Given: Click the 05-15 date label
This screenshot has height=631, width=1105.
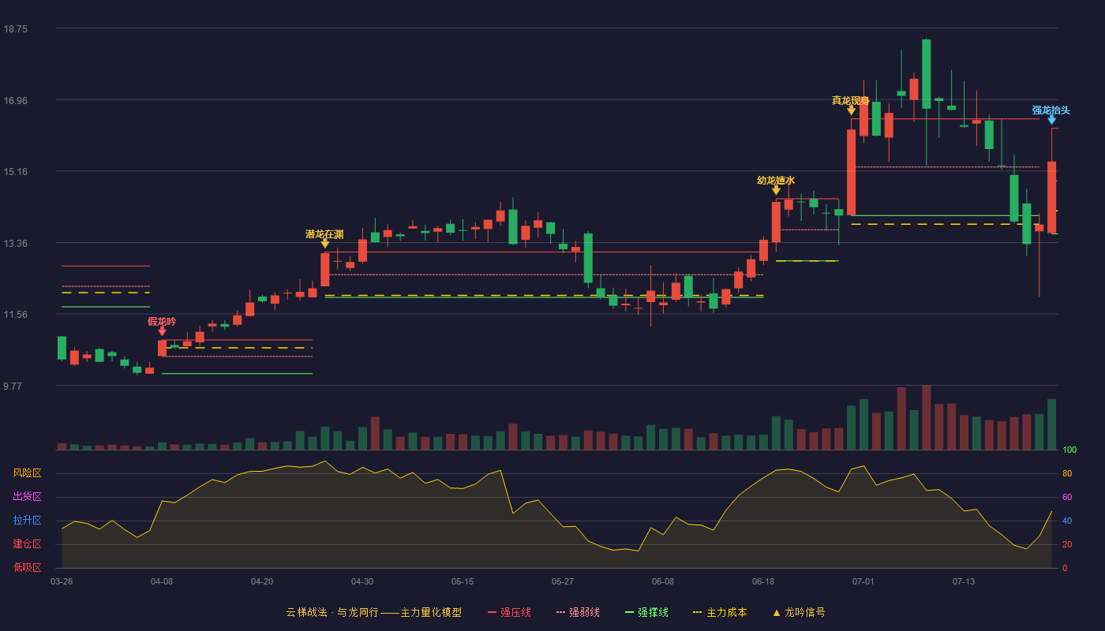Looking at the screenshot, I should pyautogui.click(x=463, y=581).
